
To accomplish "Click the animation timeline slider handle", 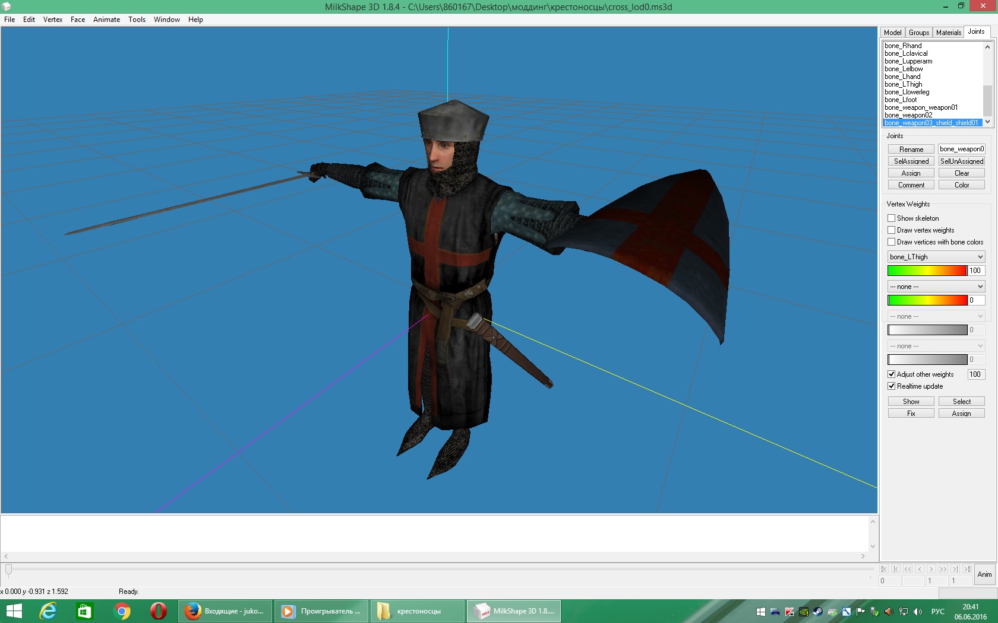I will (x=8, y=570).
